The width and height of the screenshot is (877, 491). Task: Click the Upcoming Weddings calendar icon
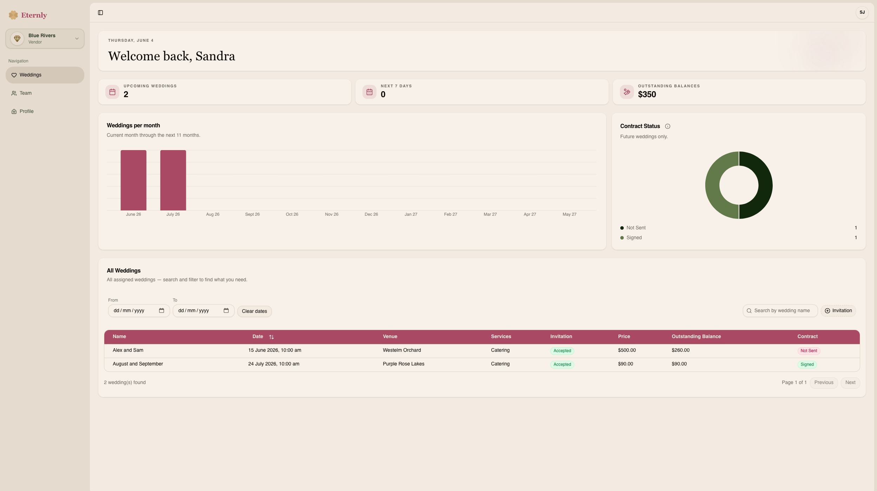[x=112, y=92]
